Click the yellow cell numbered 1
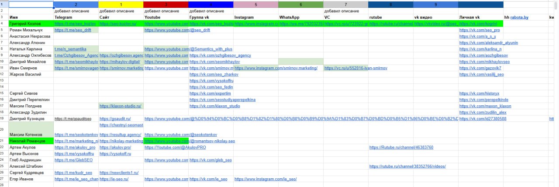The height and width of the screenshot is (187, 559). 121,4
